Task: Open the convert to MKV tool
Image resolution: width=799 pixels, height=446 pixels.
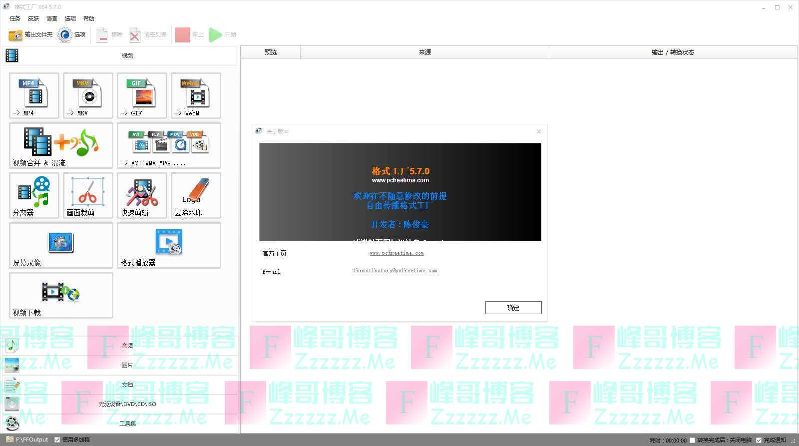Action: pyautogui.click(x=88, y=95)
